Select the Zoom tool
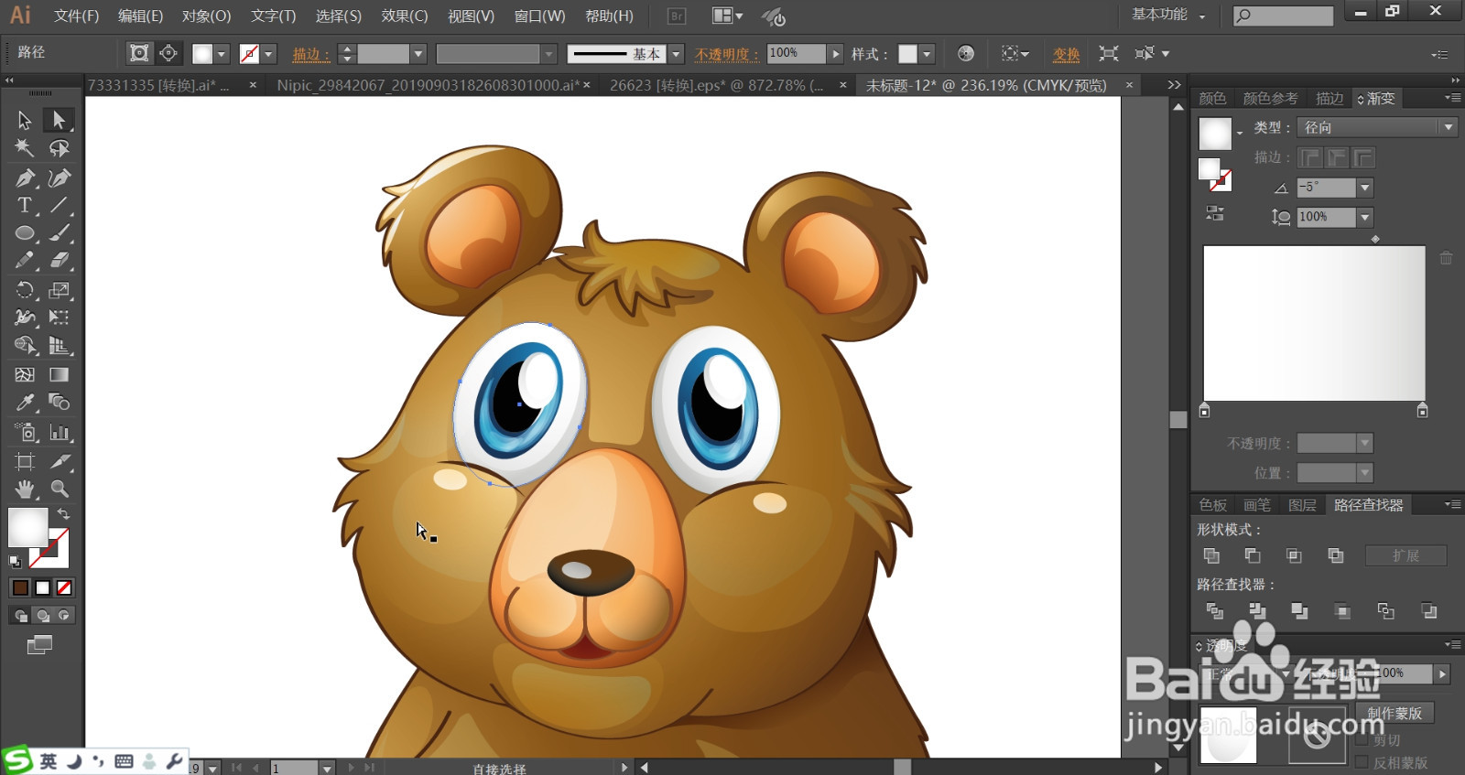 [59, 489]
